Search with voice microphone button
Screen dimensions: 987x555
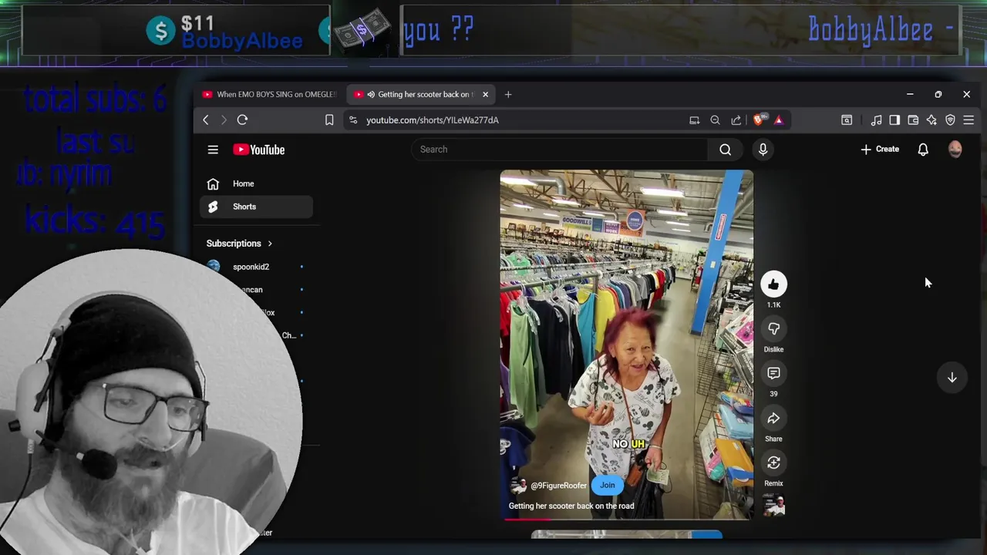pyautogui.click(x=763, y=150)
